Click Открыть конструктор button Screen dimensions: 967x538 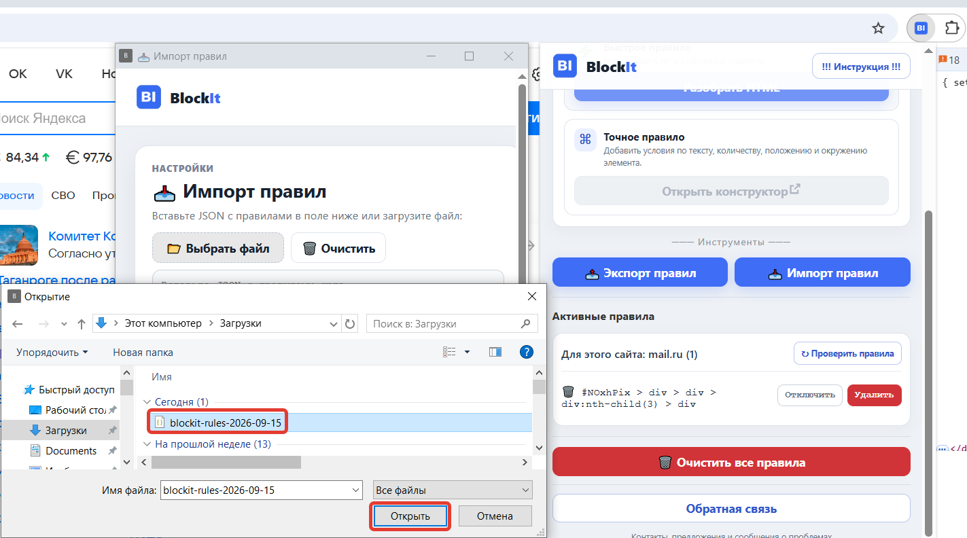pos(731,191)
